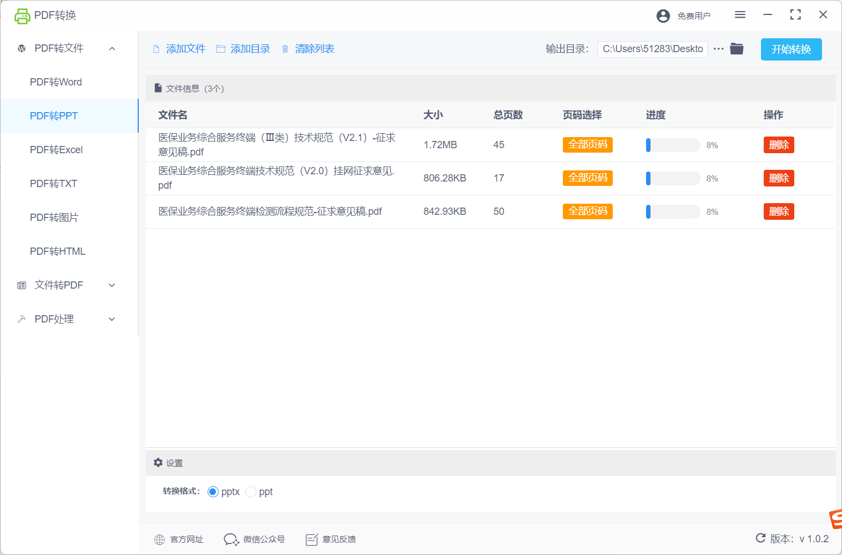Viewport: 842px width, 555px height.
Task: Click the 意见反馈 link text
Action: [x=339, y=539]
